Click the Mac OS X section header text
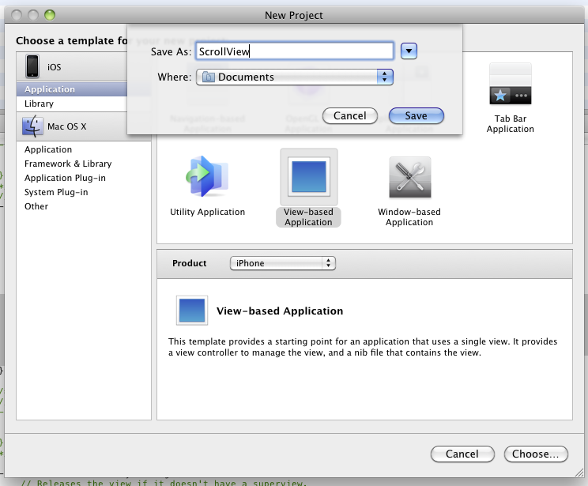588x486 pixels. click(66, 126)
